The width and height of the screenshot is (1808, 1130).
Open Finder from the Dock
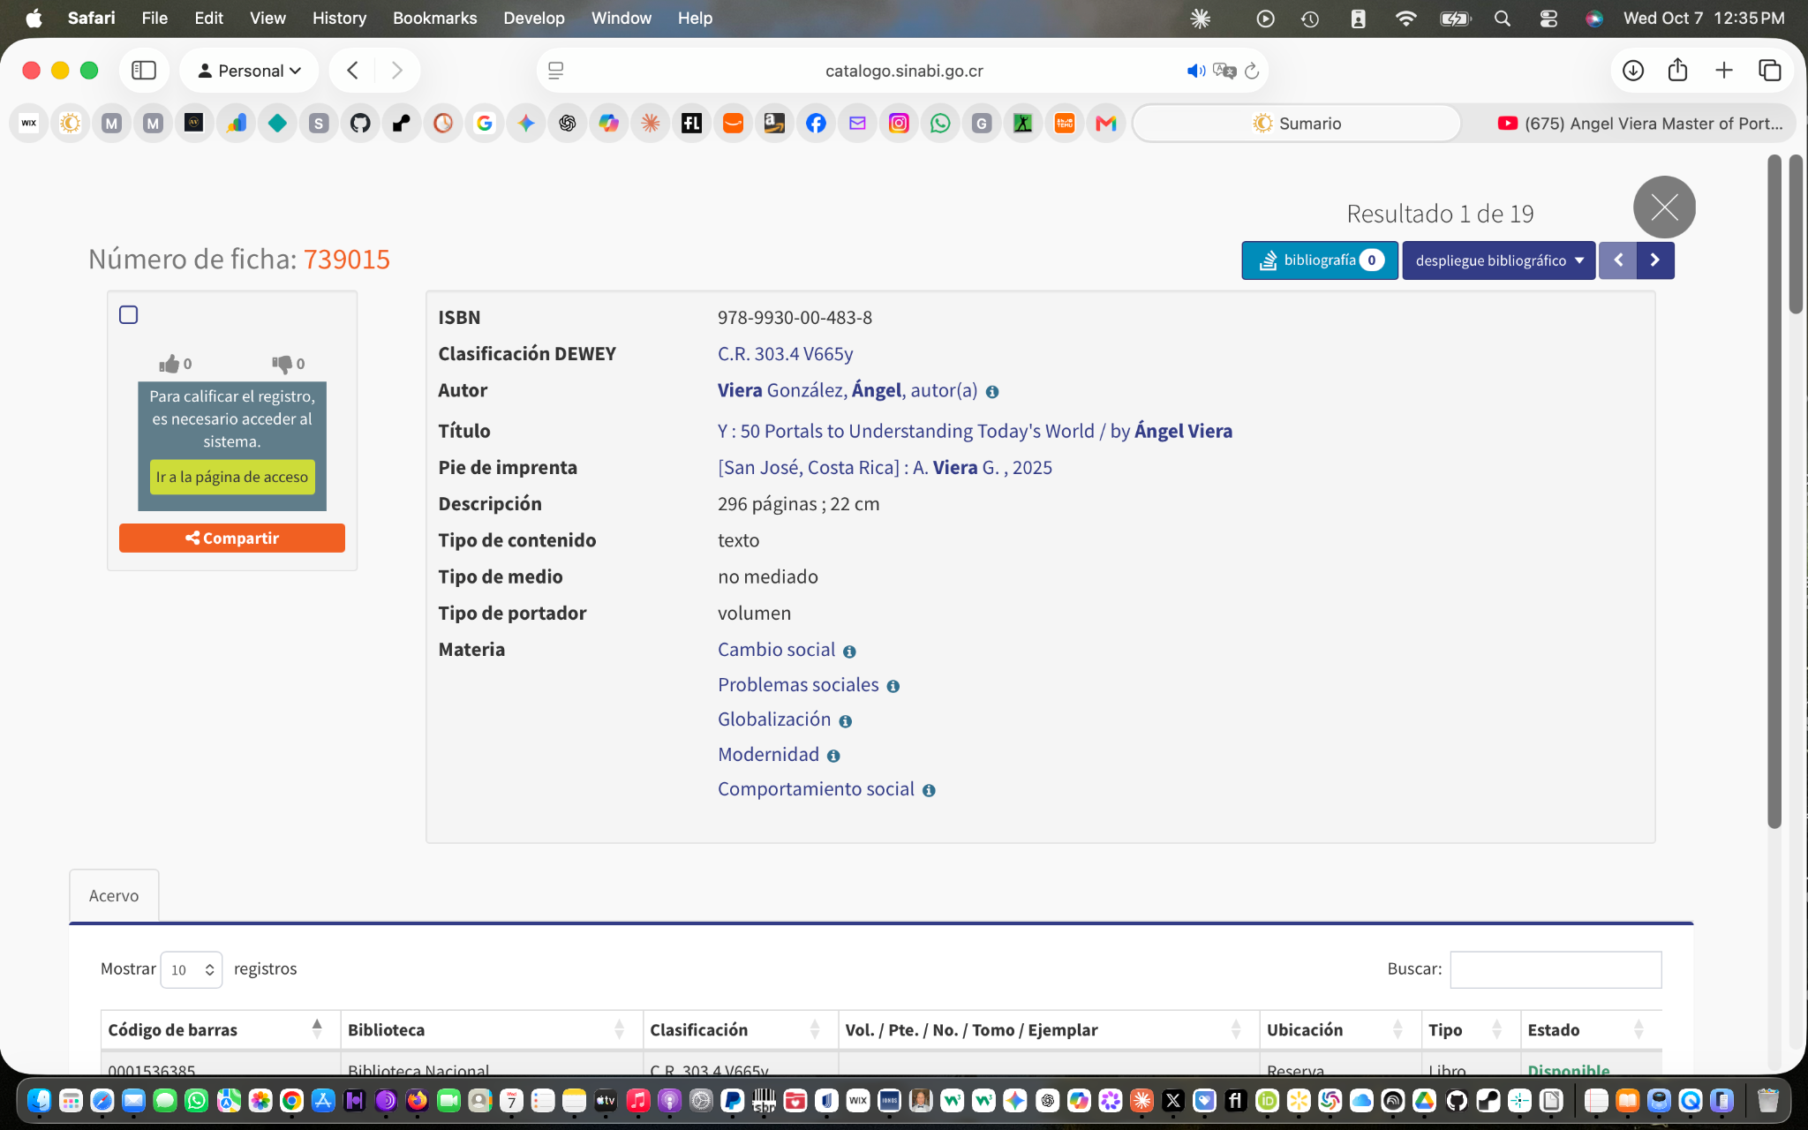click(x=39, y=1100)
